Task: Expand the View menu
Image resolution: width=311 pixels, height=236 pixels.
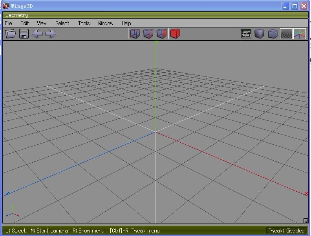Action: click(42, 23)
